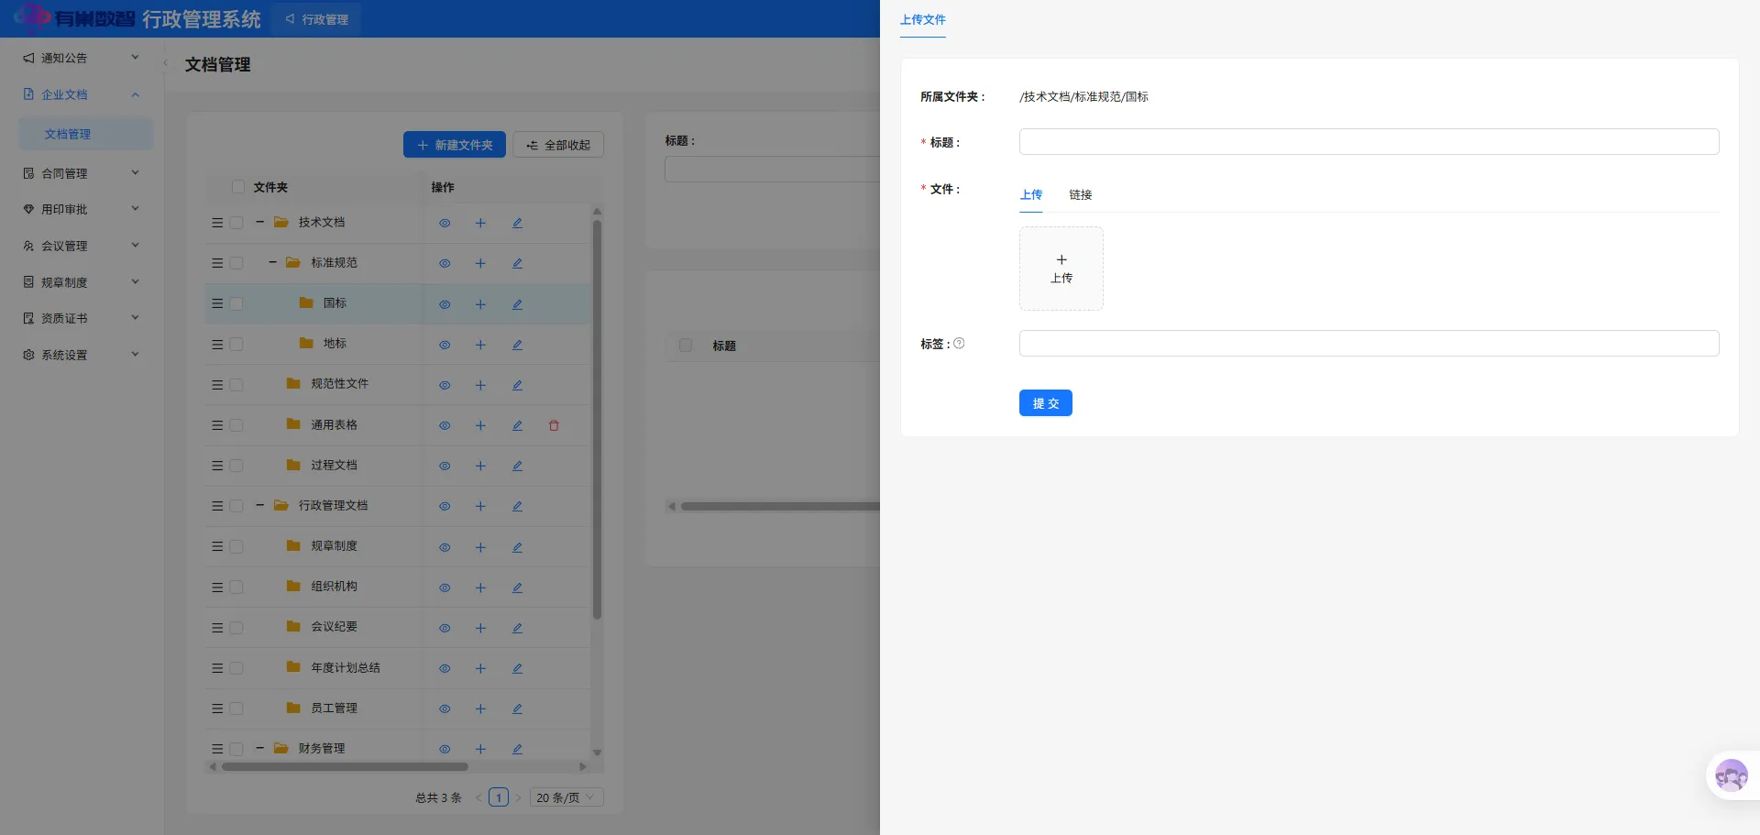This screenshot has height=835, width=1760.
Task: Select the 上传 file tab
Action: point(1031,194)
